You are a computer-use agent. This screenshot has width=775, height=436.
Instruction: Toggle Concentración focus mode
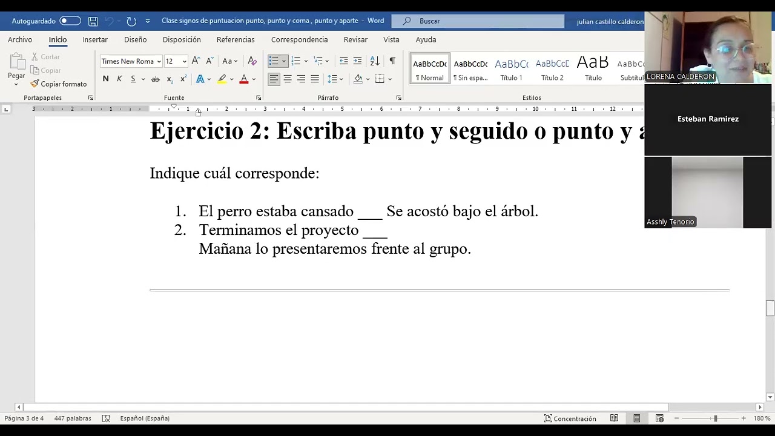tap(570, 418)
